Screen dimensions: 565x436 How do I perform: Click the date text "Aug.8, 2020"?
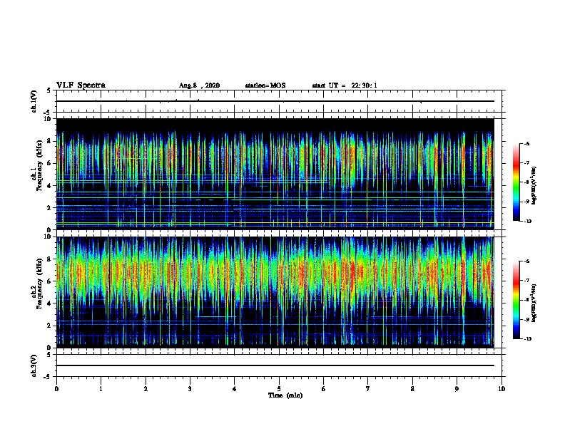pos(199,85)
